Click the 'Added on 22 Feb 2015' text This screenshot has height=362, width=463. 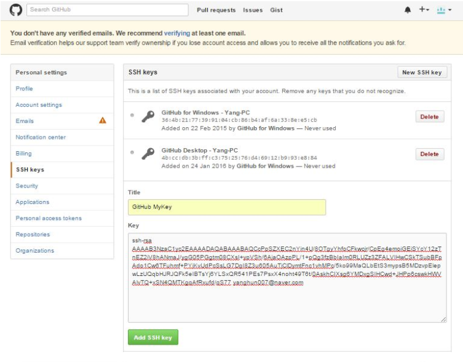click(x=194, y=128)
